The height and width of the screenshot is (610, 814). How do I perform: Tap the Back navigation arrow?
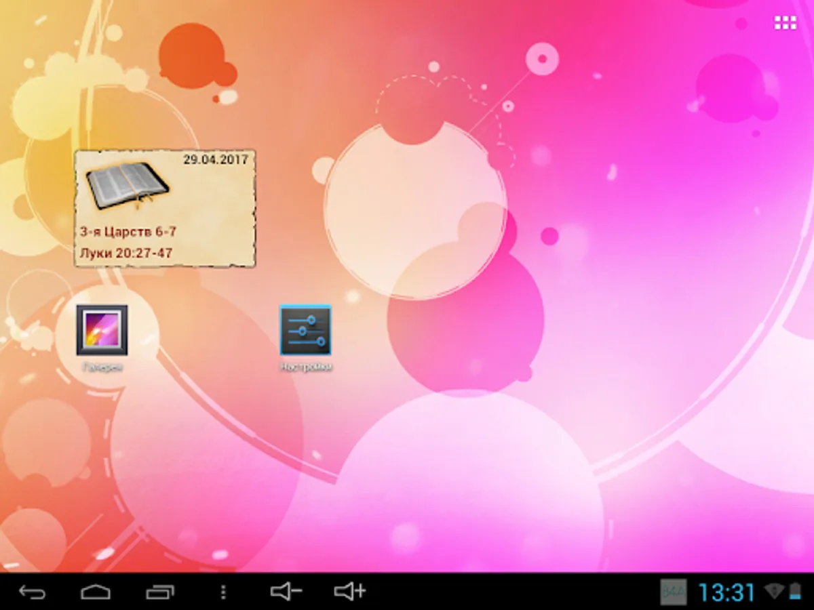click(32, 592)
